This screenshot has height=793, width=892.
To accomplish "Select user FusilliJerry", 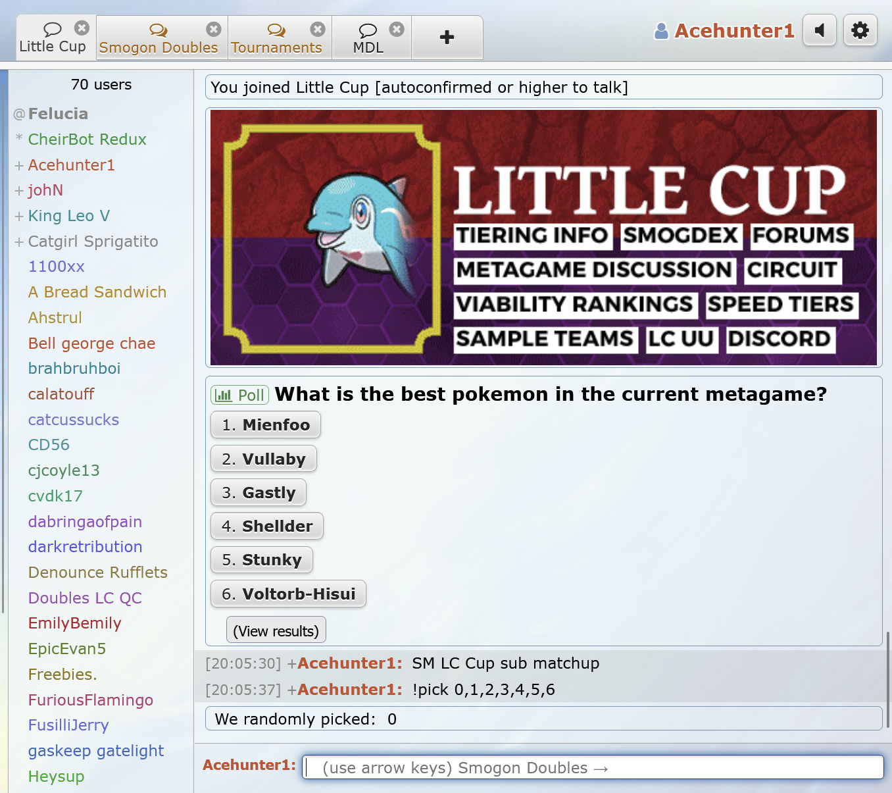I will pos(68,725).
